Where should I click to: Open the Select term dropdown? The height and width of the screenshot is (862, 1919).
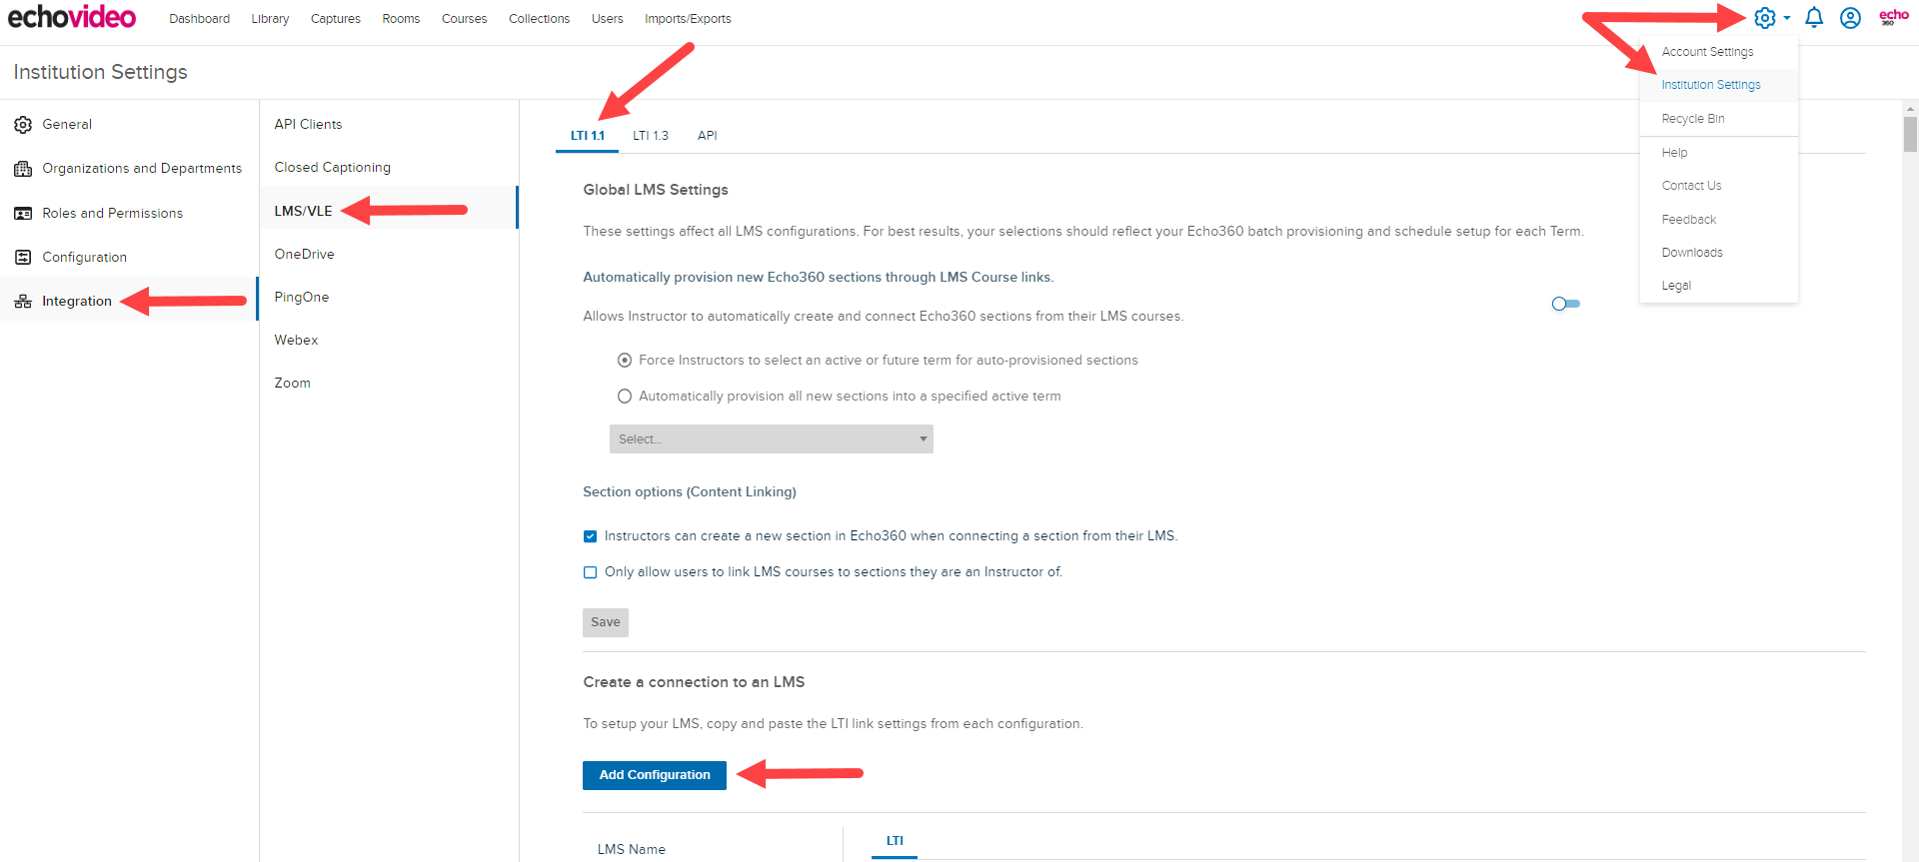(772, 439)
